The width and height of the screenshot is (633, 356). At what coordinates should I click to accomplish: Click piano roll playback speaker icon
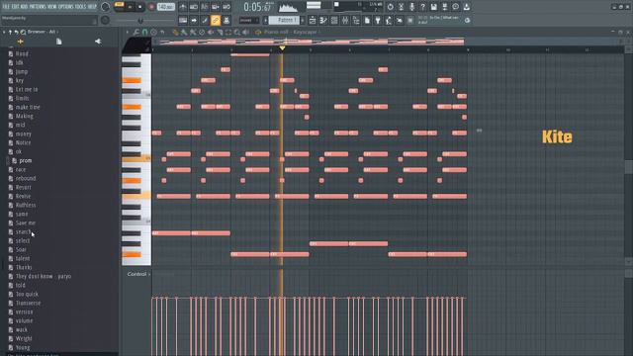245,32
